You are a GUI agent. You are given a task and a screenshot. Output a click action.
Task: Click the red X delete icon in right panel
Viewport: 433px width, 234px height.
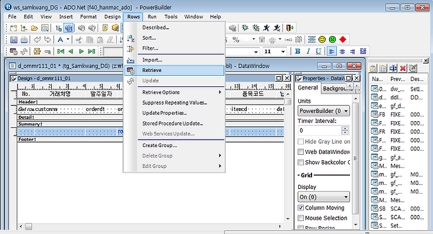tap(403, 68)
